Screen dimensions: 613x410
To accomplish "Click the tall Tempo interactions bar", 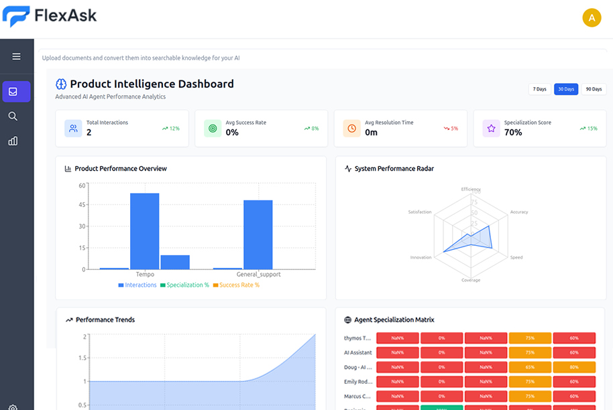I will click(x=145, y=231).
